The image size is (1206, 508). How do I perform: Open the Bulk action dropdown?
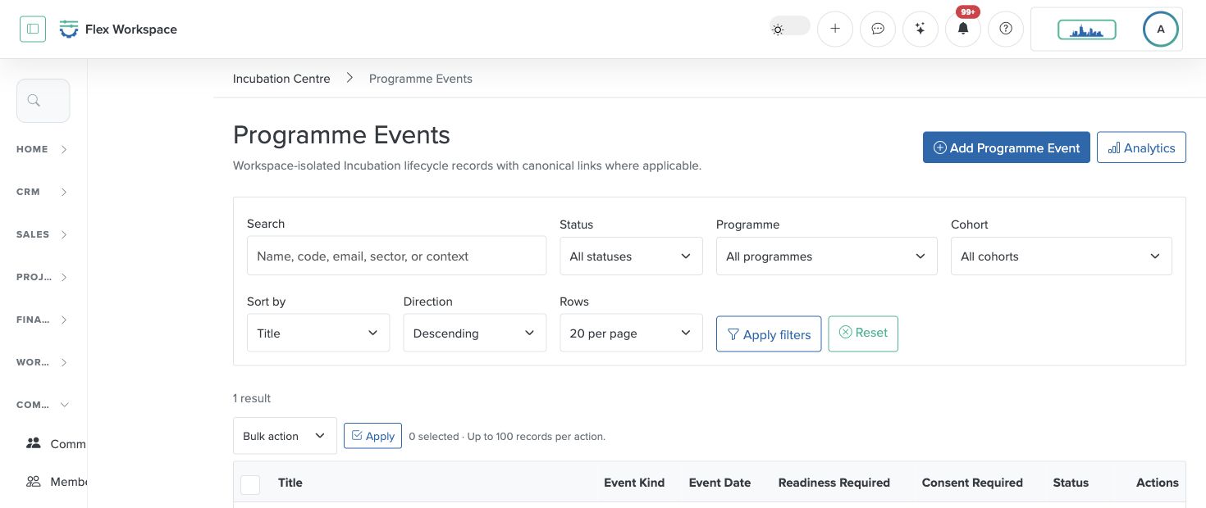(285, 436)
